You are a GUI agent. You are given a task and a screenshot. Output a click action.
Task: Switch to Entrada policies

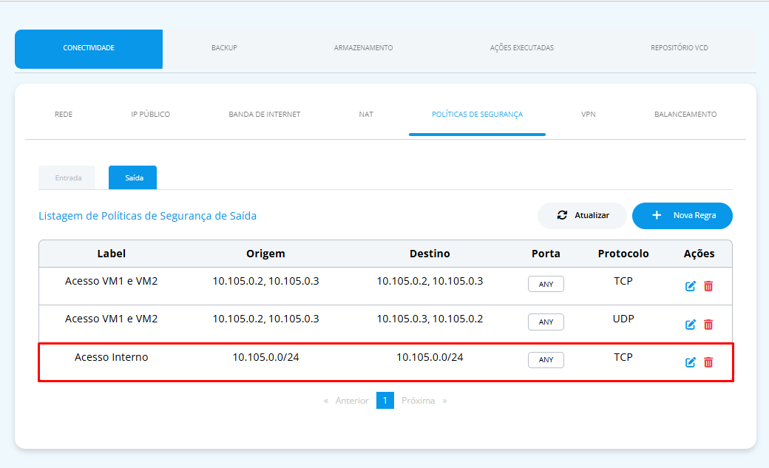pyautogui.click(x=68, y=177)
